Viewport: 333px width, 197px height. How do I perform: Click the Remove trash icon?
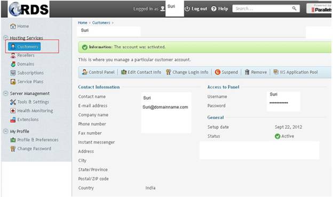pos(247,72)
